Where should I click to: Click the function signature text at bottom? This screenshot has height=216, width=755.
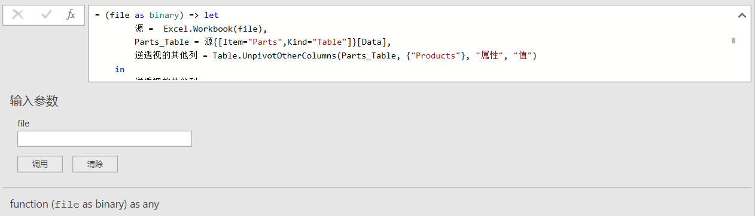tap(84, 204)
